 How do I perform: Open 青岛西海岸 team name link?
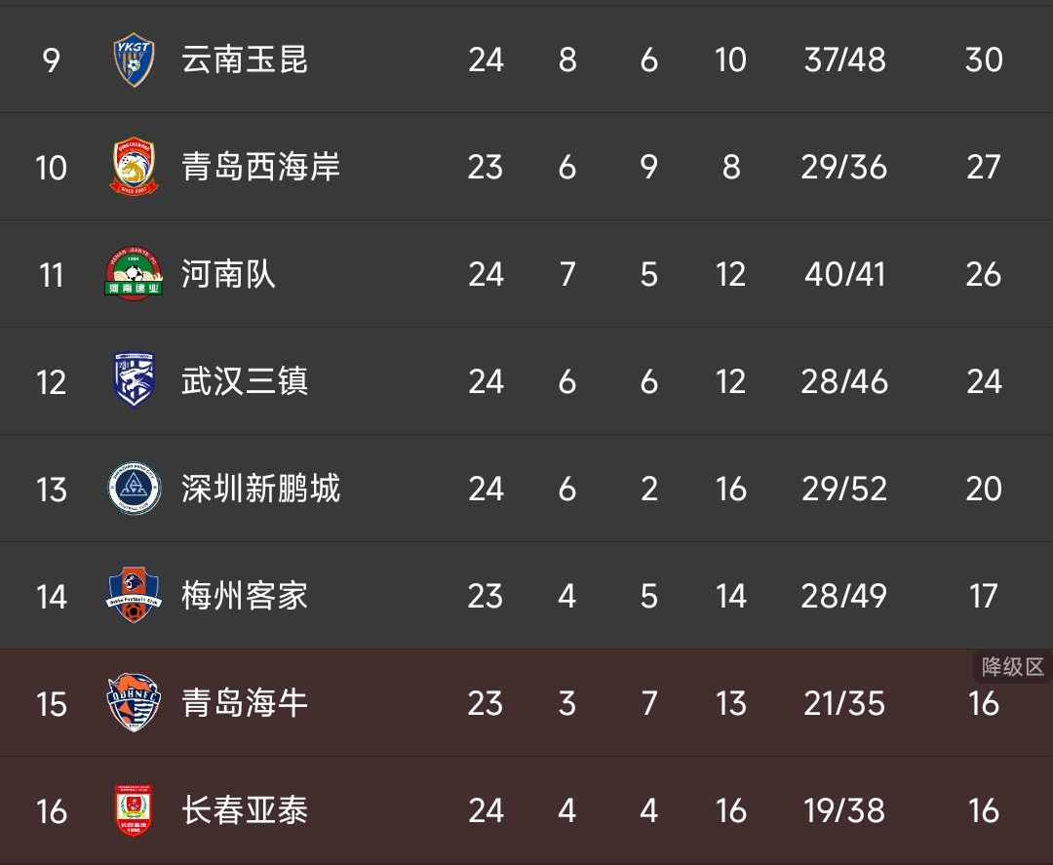(x=260, y=167)
